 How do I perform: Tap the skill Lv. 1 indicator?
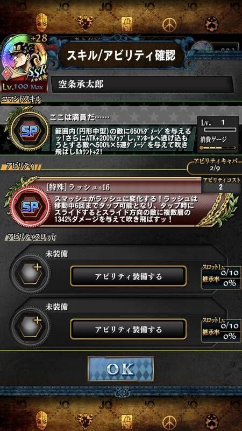click(x=218, y=126)
